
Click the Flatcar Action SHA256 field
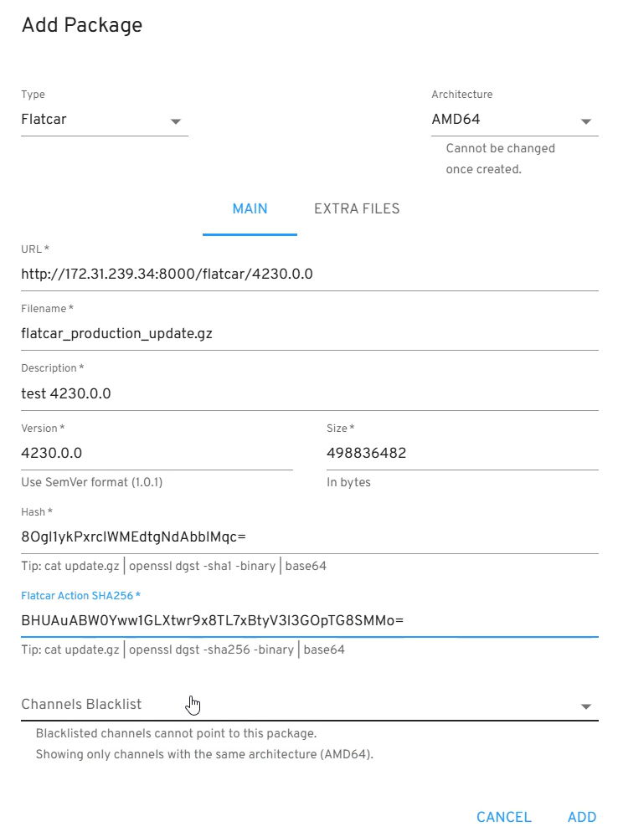pos(308,620)
